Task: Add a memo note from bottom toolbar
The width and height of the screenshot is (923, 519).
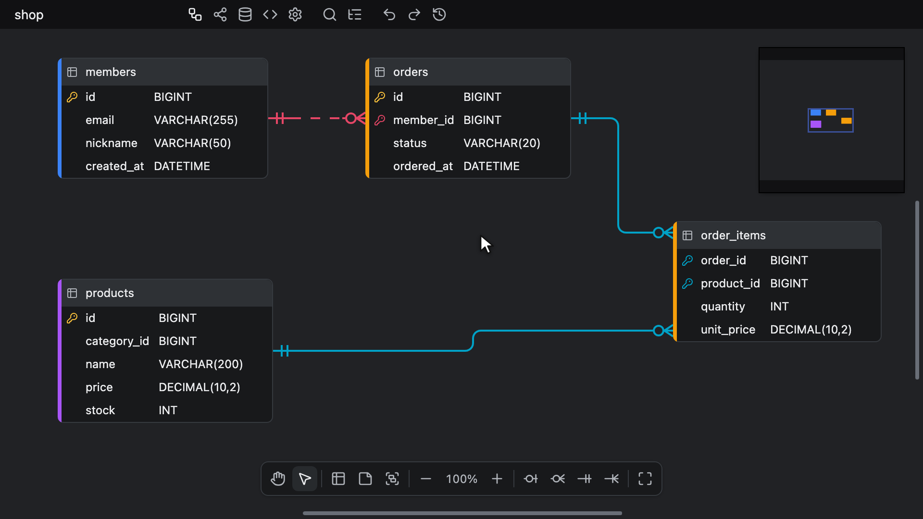Action: click(365, 479)
